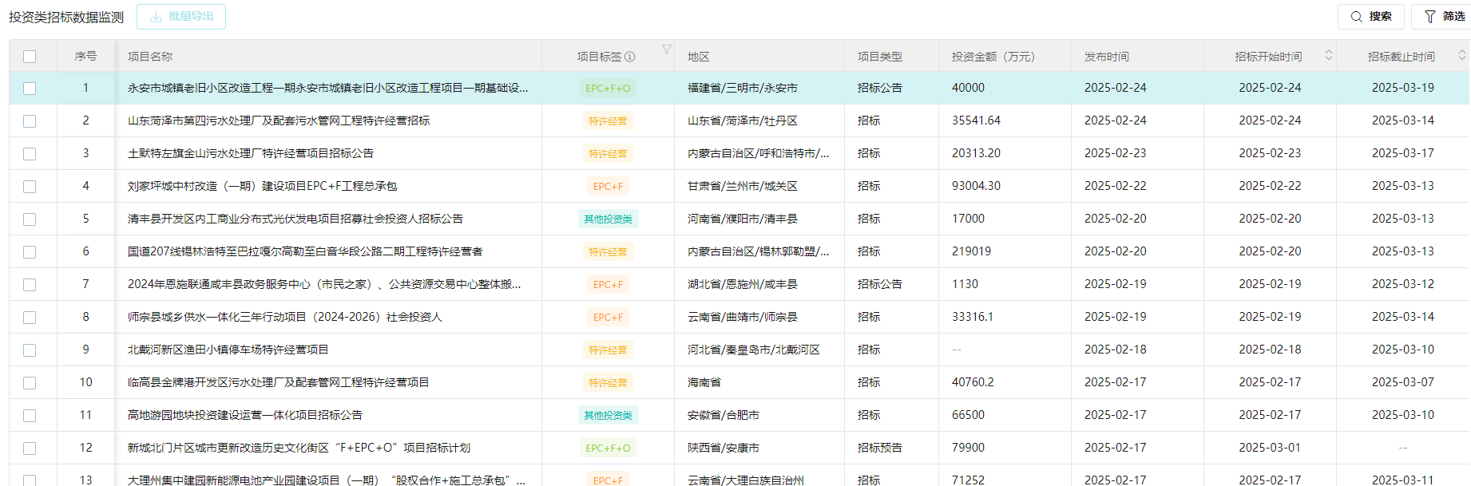Sort by 招标截止时间 using the sort arrows
Screen dimensions: 1471x486
click(1461, 55)
